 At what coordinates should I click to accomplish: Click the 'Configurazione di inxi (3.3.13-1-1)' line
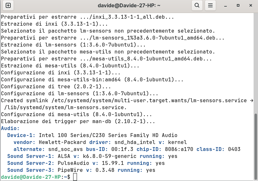(61, 73)
